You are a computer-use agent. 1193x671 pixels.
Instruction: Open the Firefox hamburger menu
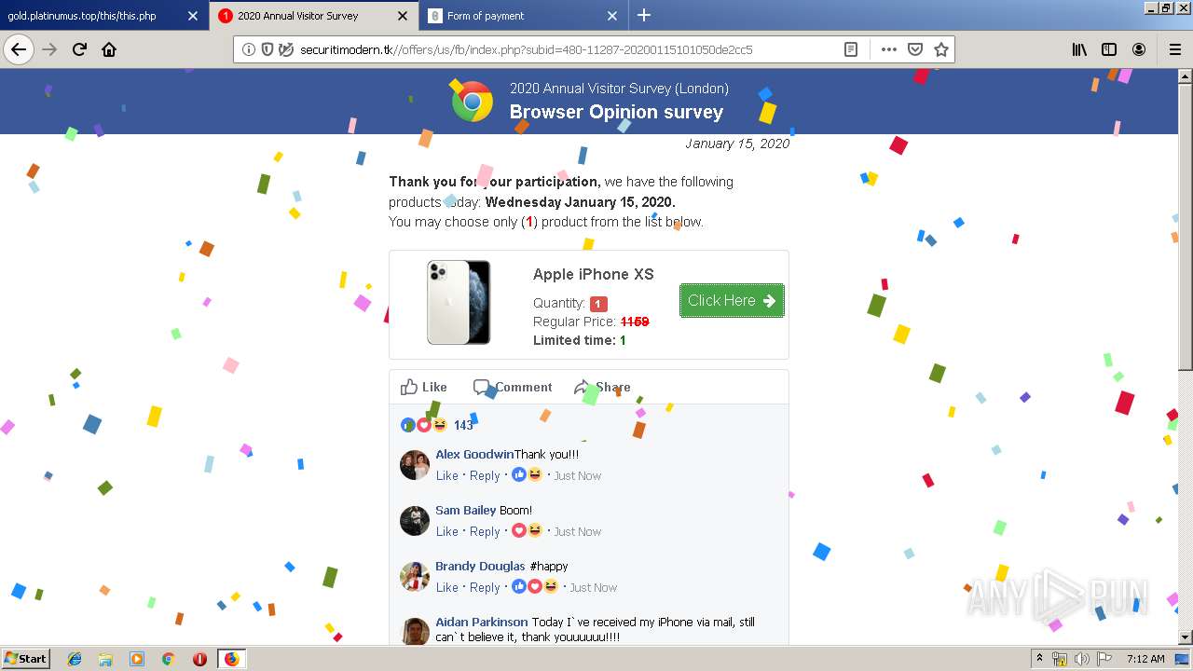point(1174,49)
